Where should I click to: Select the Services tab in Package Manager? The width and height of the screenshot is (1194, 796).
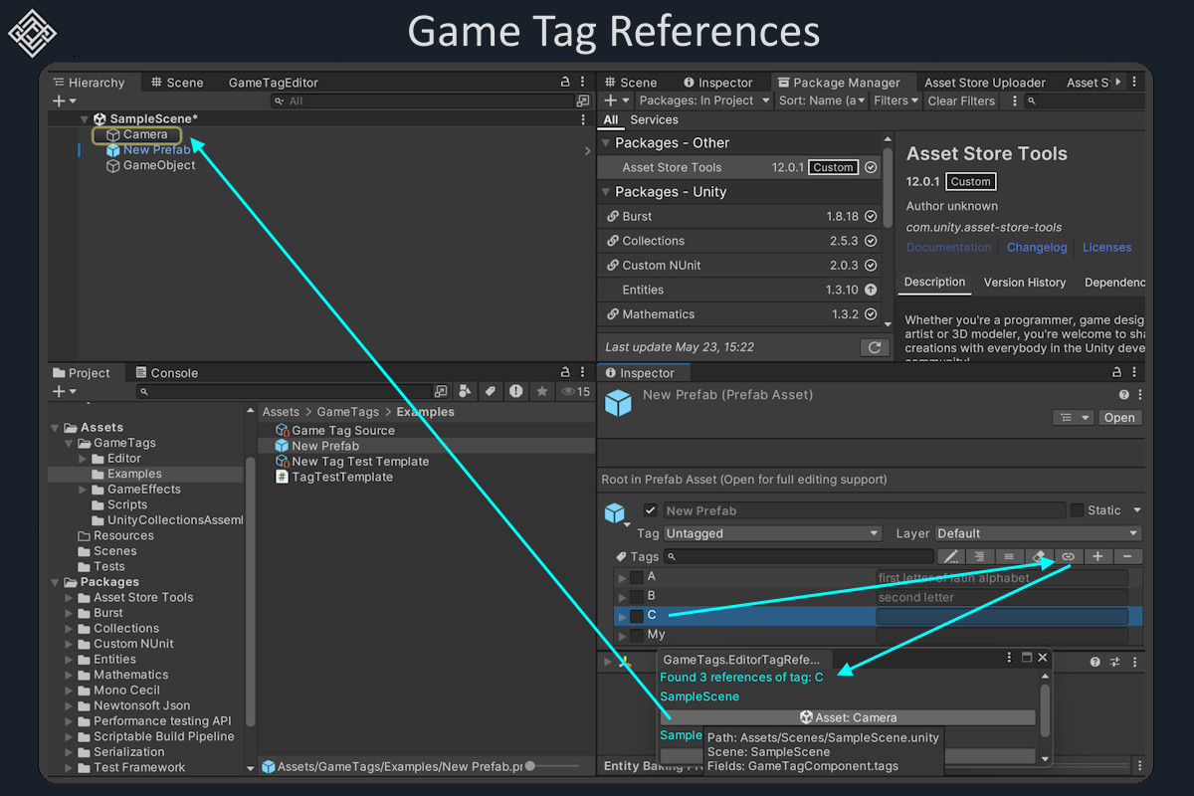point(654,119)
